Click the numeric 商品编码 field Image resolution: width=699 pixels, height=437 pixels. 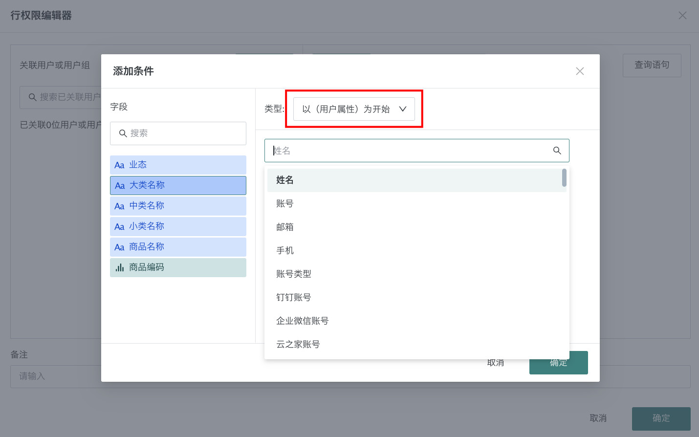(178, 268)
